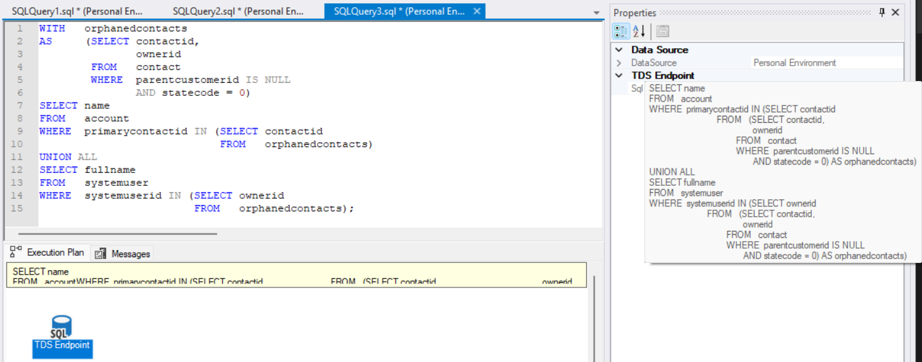Click the Personal Environment property value
922x362 pixels.
tap(794, 63)
